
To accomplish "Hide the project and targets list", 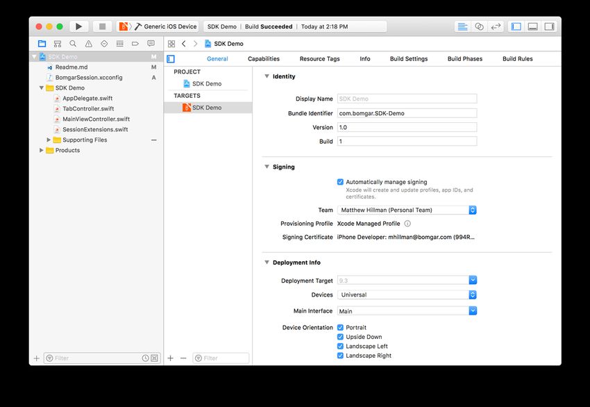I will click(171, 59).
